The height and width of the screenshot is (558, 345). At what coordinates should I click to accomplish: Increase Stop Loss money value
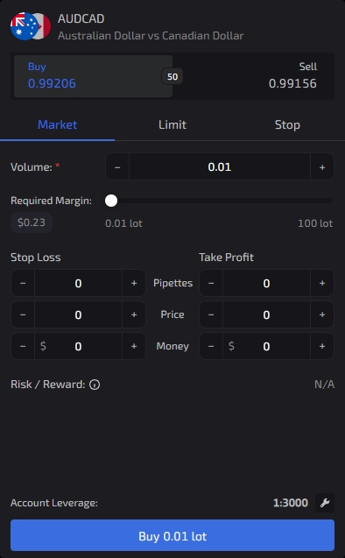click(134, 346)
